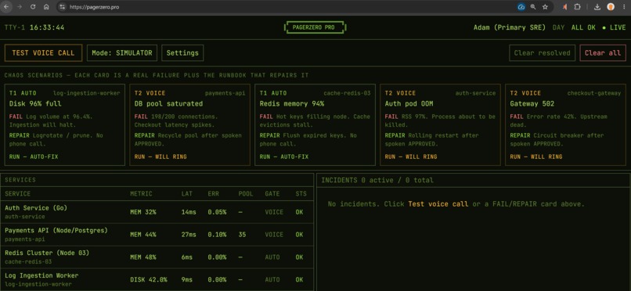Click the orange extension icon in toolbar
631x291 pixels.
tap(565, 7)
